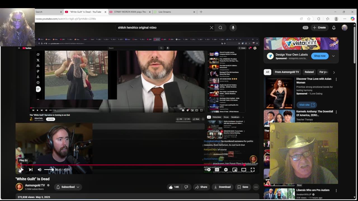Dislike the "White Guilt" Is Dead video
The image size is (358, 201).
tap(186, 187)
